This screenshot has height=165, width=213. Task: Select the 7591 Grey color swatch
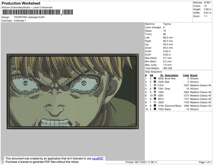tap(155, 89)
